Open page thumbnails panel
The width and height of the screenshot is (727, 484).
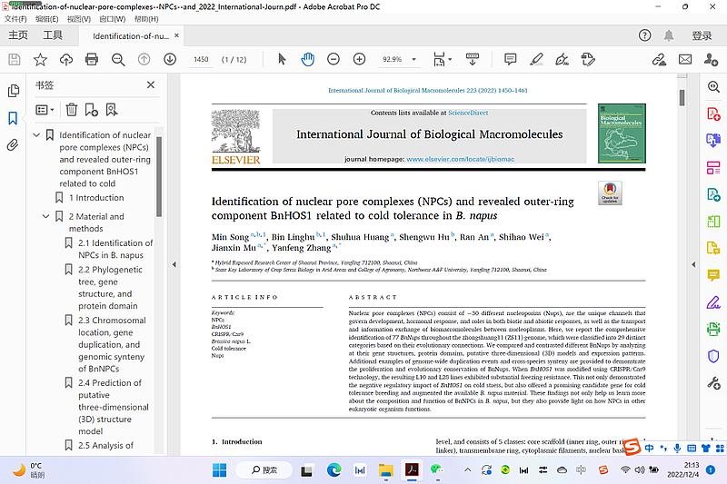pyautogui.click(x=13, y=91)
